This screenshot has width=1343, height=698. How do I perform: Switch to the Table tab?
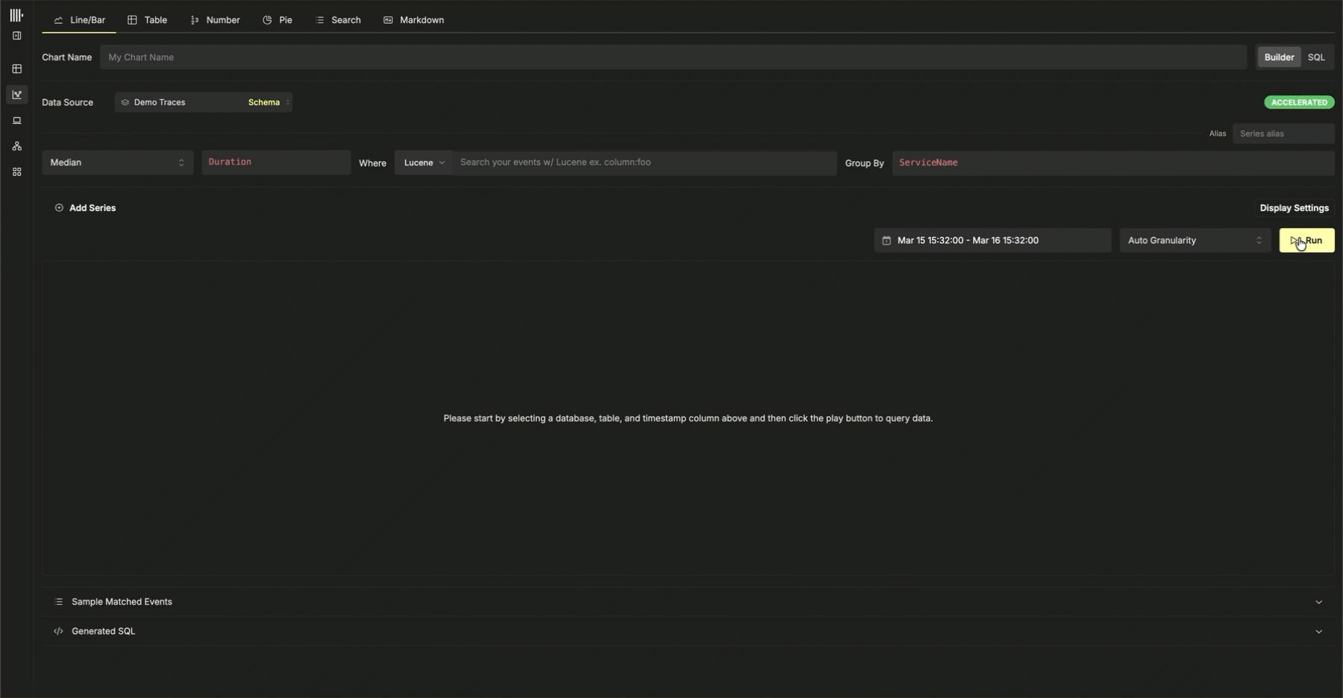(x=148, y=20)
